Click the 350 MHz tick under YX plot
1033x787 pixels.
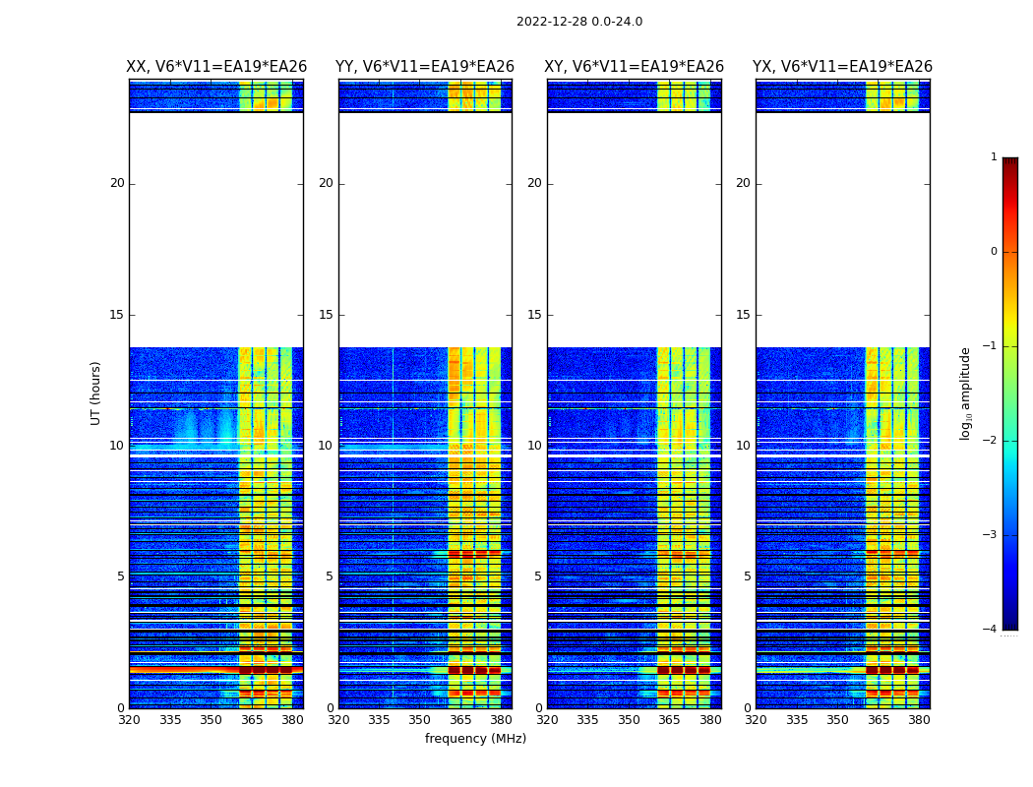(837, 720)
